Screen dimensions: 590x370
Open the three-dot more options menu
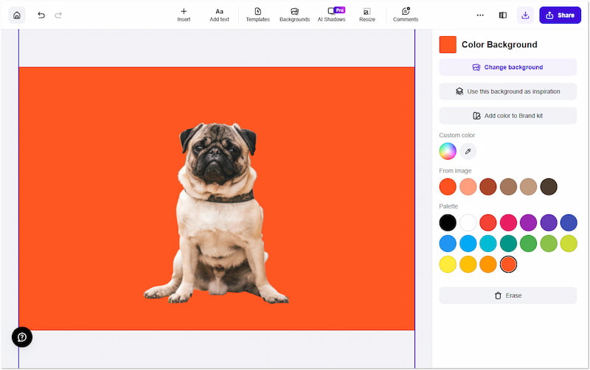480,15
